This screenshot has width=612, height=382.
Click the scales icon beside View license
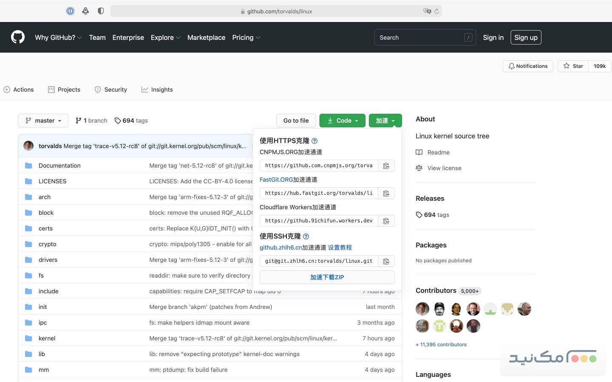click(x=419, y=168)
